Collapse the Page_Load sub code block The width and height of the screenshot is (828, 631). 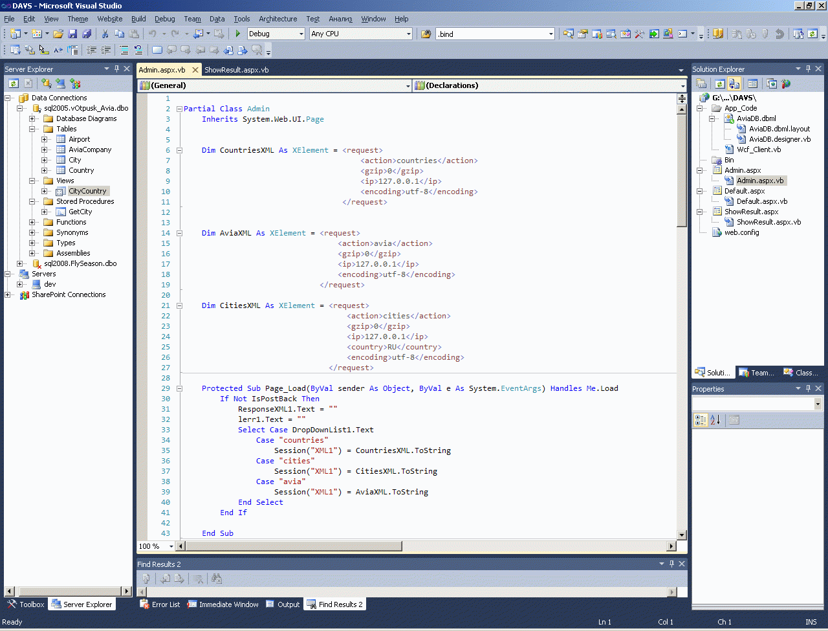(180, 388)
